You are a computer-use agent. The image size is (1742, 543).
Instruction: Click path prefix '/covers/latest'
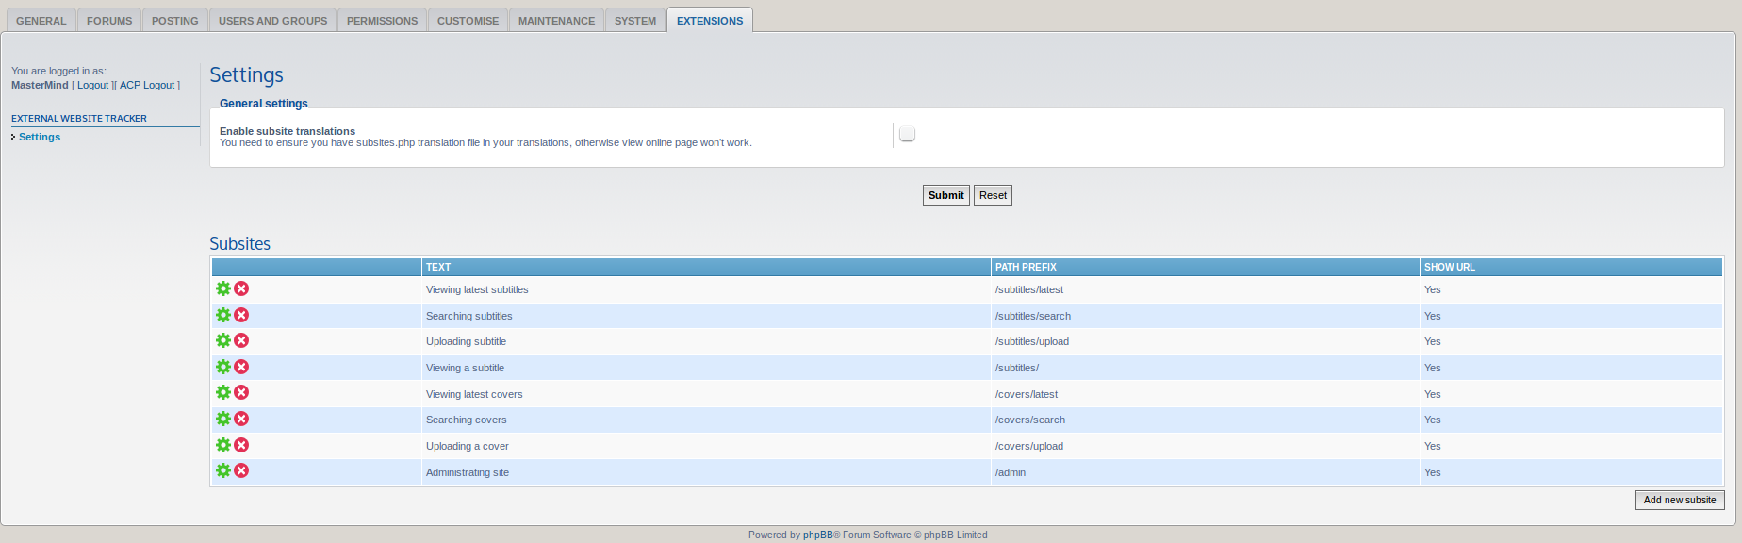tap(1027, 394)
